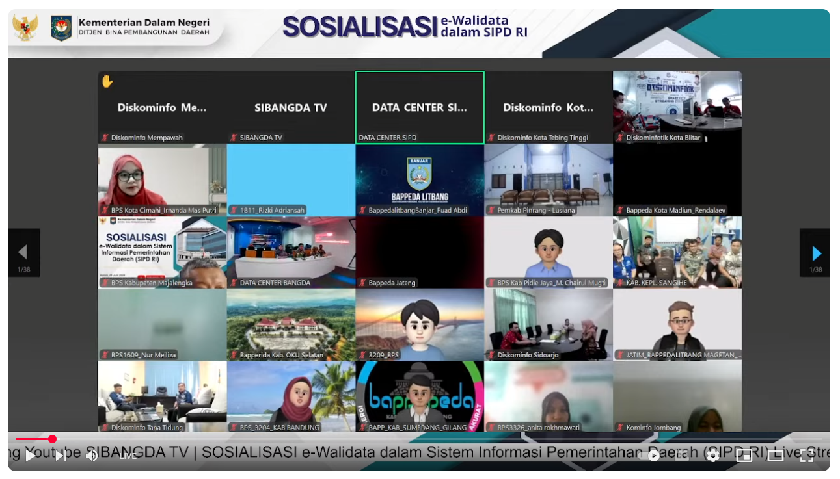The image size is (840, 479).
Task: Open the player settings gear
Action: coord(712,456)
